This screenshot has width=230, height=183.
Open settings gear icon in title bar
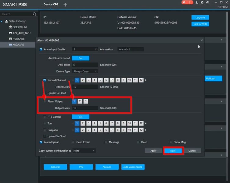202,2
